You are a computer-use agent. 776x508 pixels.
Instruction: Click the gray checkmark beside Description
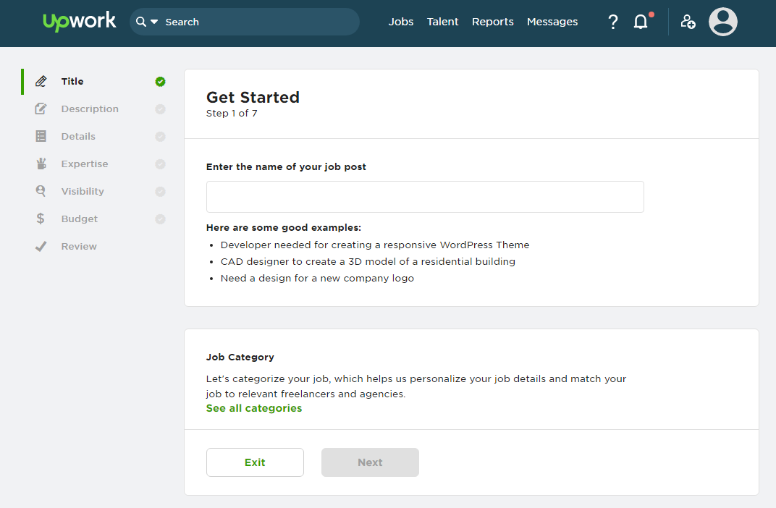pyautogui.click(x=160, y=109)
